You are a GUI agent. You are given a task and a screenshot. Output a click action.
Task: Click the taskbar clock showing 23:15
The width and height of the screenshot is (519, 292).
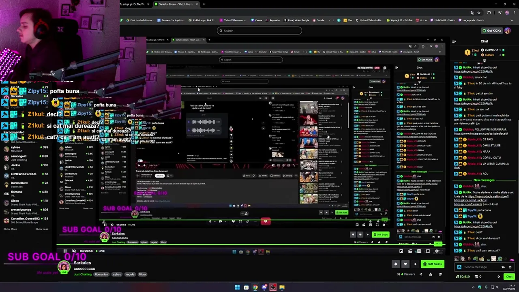(x=510, y=287)
